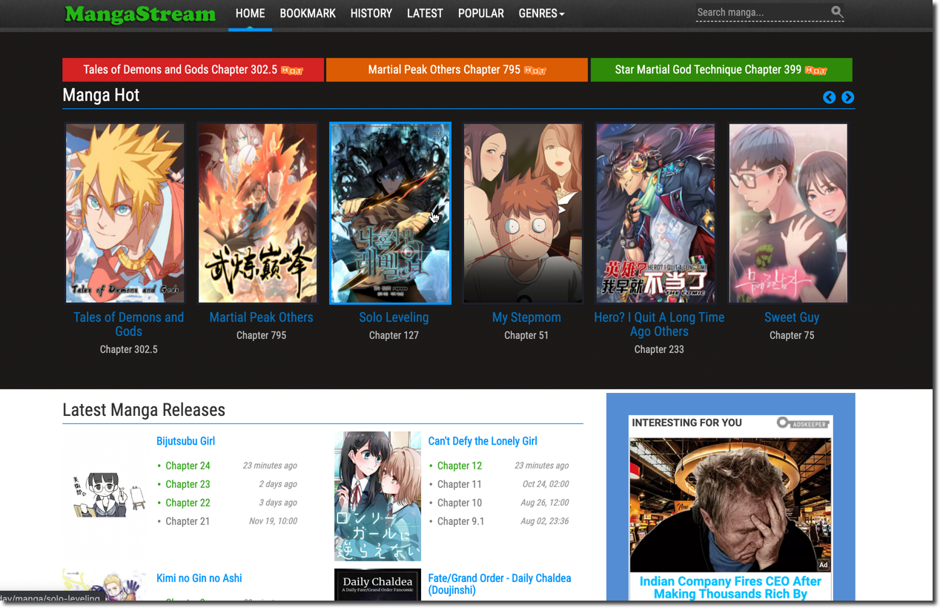Open Sweet Guy cover thumbnail
This screenshot has width=940, height=608.
[789, 213]
